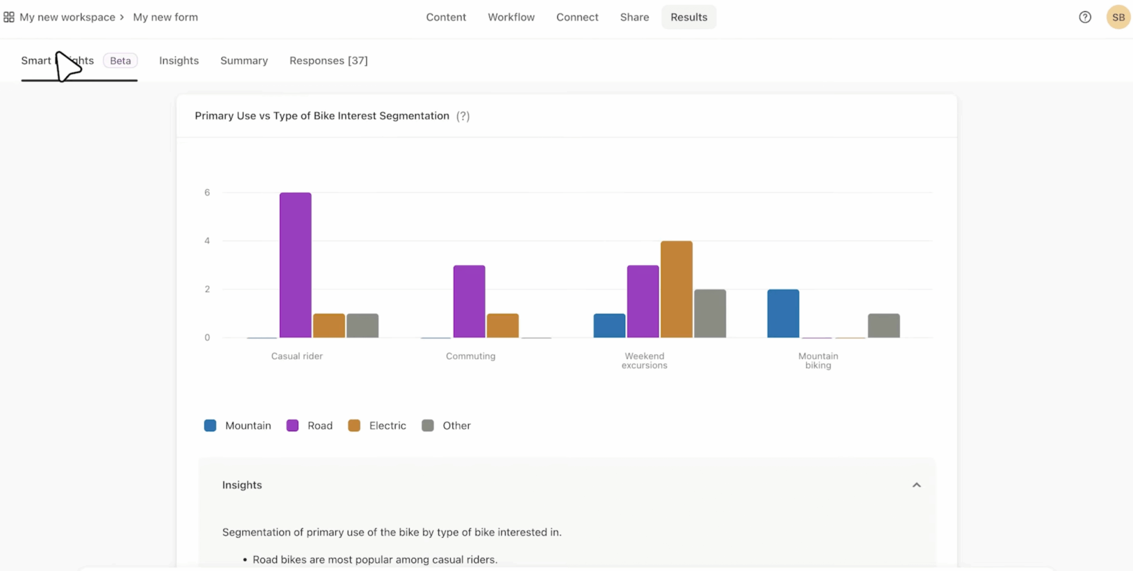Viewport: 1133px width, 571px height.
Task: Click the My new form breadcrumb
Action: point(165,17)
